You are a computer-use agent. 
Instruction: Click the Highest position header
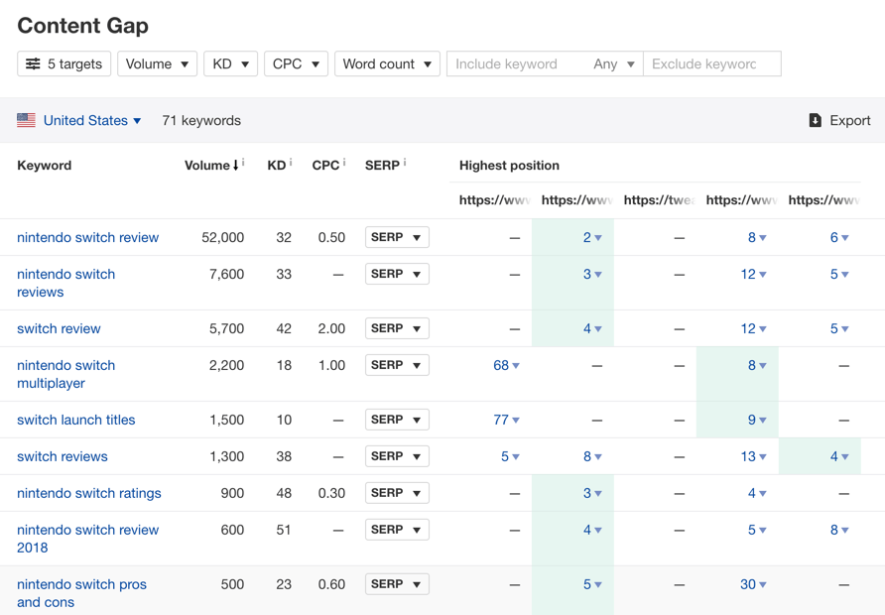click(x=509, y=166)
